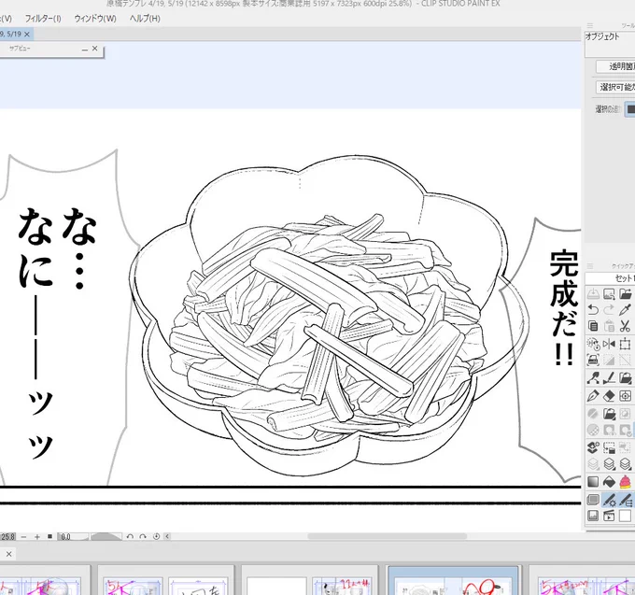The height and width of the screenshot is (595, 635).
Task: Select the paint bucket fill icon
Action: [x=609, y=482]
